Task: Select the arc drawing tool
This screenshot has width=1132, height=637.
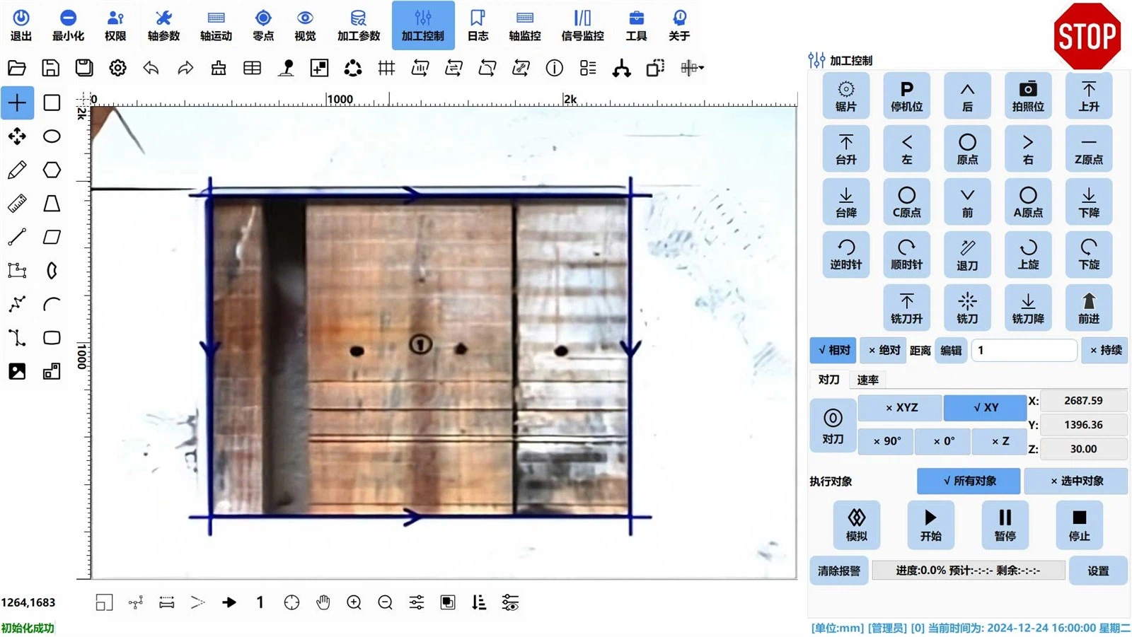Action: coord(52,305)
